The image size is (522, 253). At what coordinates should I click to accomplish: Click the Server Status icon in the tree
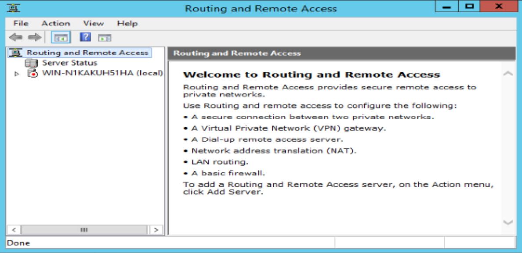pyautogui.click(x=32, y=63)
